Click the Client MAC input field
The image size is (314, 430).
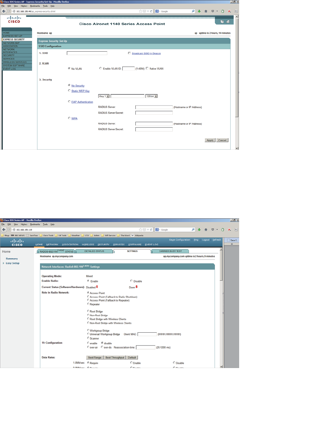[147, 334]
